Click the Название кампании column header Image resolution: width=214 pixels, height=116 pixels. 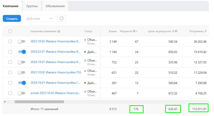point(43,31)
